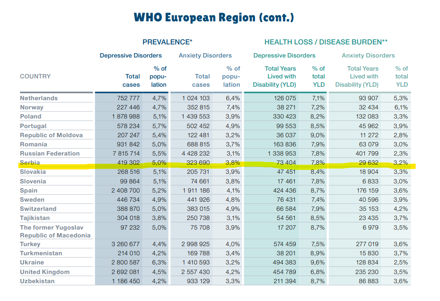
Task: Select Turkey's 3 260 677 depressive cases cell
Action: [x=126, y=244]
